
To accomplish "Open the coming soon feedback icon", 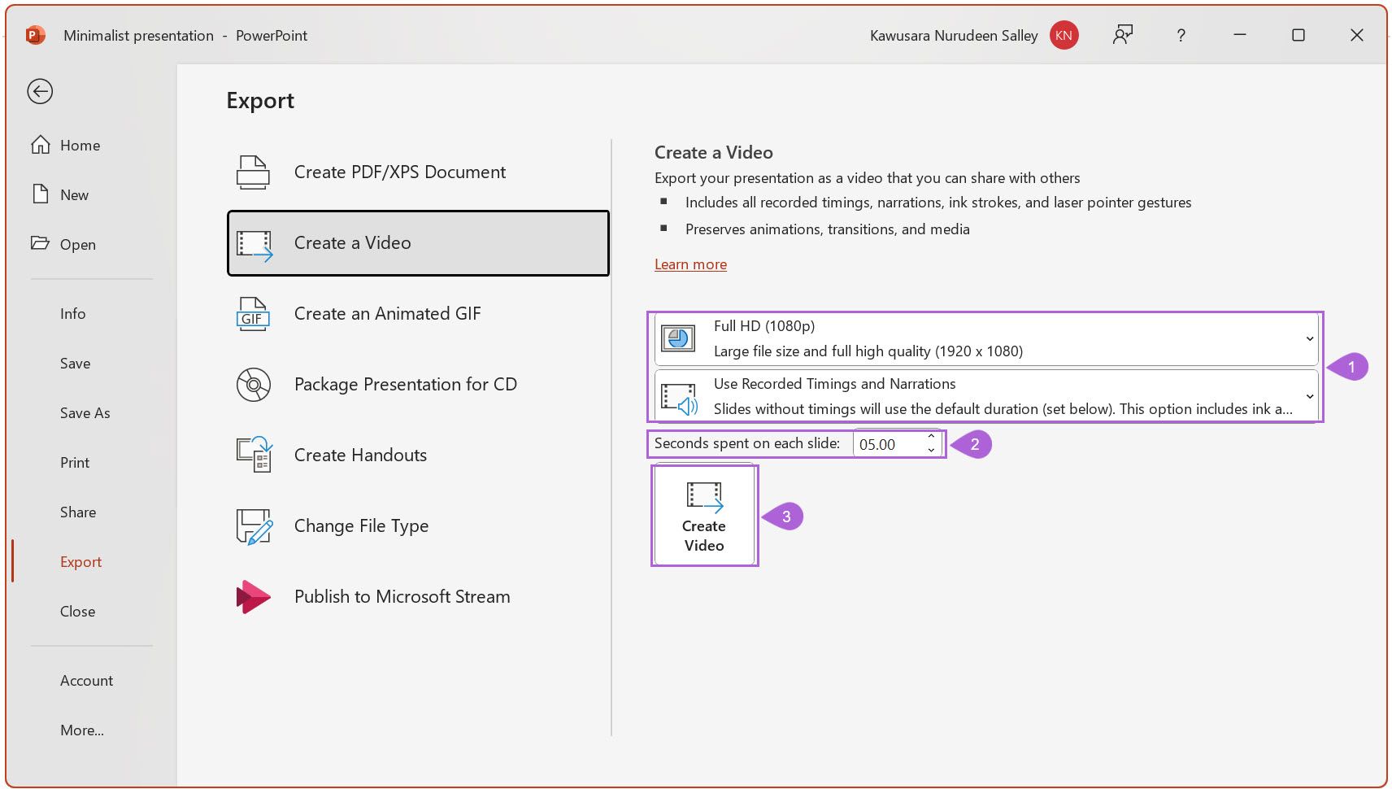I will click(1123, 35).
